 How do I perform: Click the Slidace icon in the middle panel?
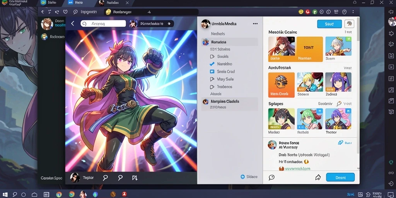tap(243, 177)
